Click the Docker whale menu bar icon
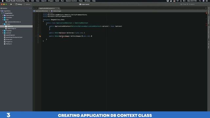The height and width of the screenshot is (118, 210). [171, 1]
